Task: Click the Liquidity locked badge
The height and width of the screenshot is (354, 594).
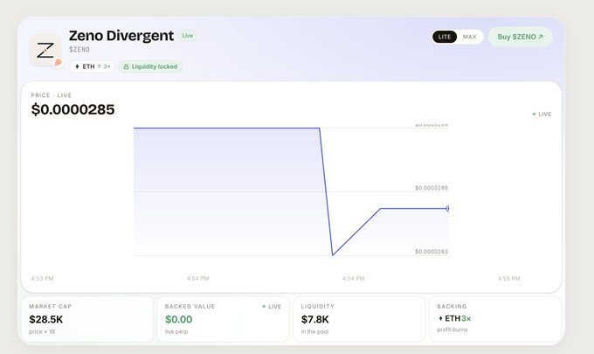Action: [150, 66]
